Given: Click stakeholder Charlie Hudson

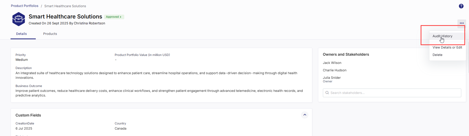Looking at the screenshot, I should coord(334,70).
